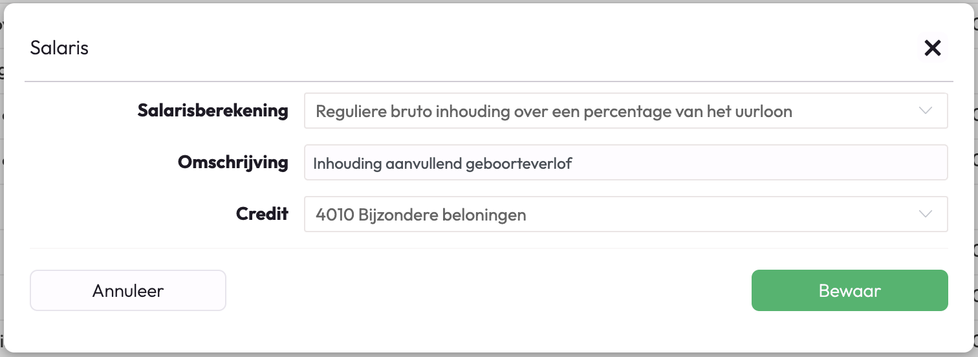
Task: Click the Salarisberekening field label
Action: pyautogui.click(x=213, y=111)
